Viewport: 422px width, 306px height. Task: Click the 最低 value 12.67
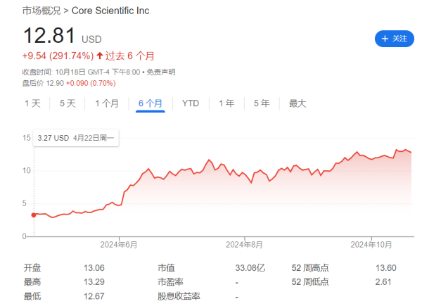pyautogui.click(x=94, y=296)
